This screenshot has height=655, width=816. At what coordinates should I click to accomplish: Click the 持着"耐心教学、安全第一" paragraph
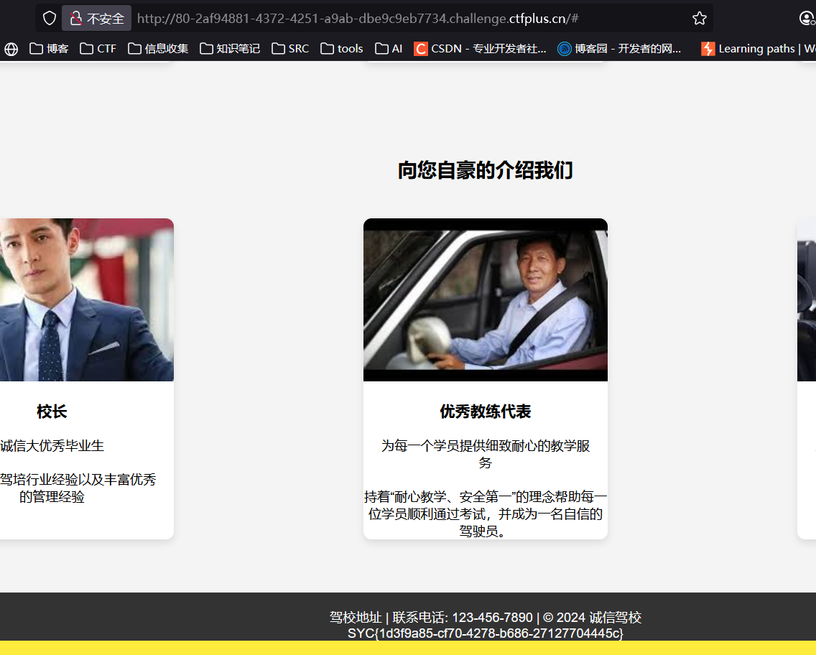pos(486,514)
